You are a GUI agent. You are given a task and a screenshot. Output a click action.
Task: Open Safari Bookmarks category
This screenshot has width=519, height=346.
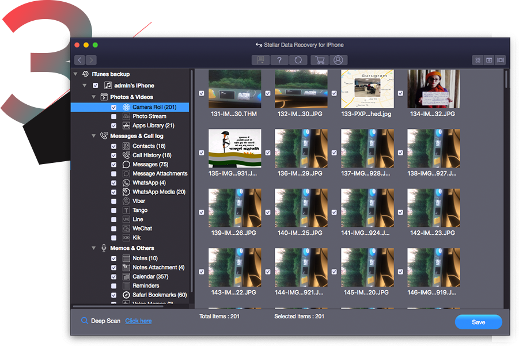click(x=159, y=295)
